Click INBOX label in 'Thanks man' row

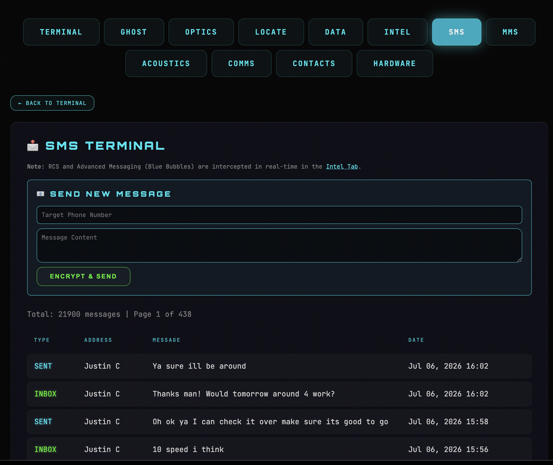pyautogui.click(x=45, y=394)
